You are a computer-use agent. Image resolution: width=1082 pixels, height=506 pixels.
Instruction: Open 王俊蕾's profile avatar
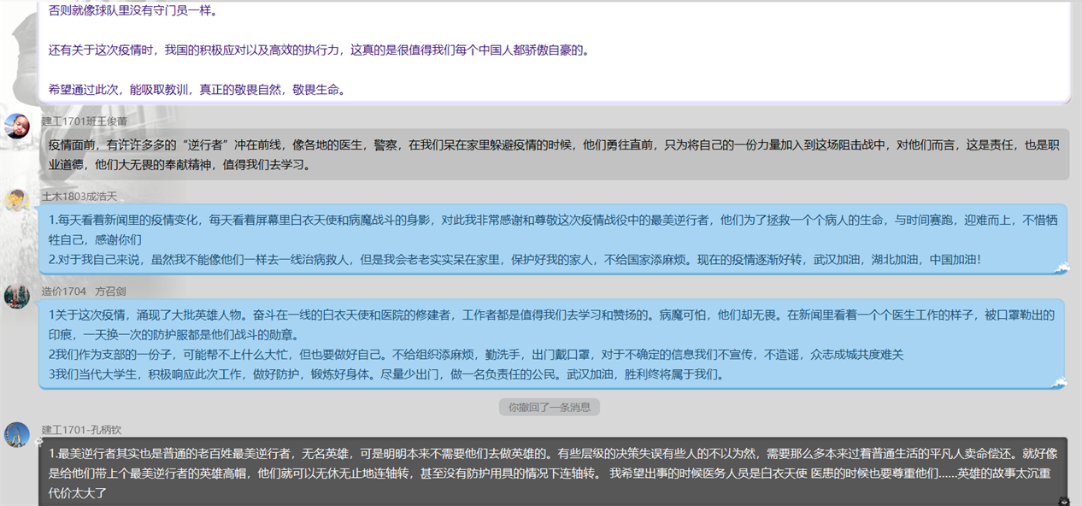[17, 126]
